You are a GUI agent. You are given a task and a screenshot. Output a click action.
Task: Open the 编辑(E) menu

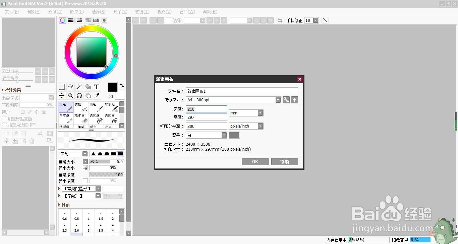point(34,12)
